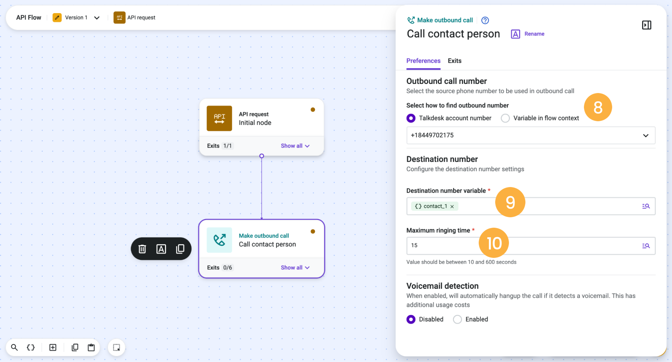
Task: Click the API Flow title
Action: (x=29, y=17)
